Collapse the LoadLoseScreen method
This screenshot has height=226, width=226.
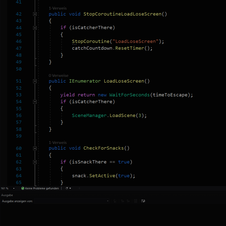35,81
